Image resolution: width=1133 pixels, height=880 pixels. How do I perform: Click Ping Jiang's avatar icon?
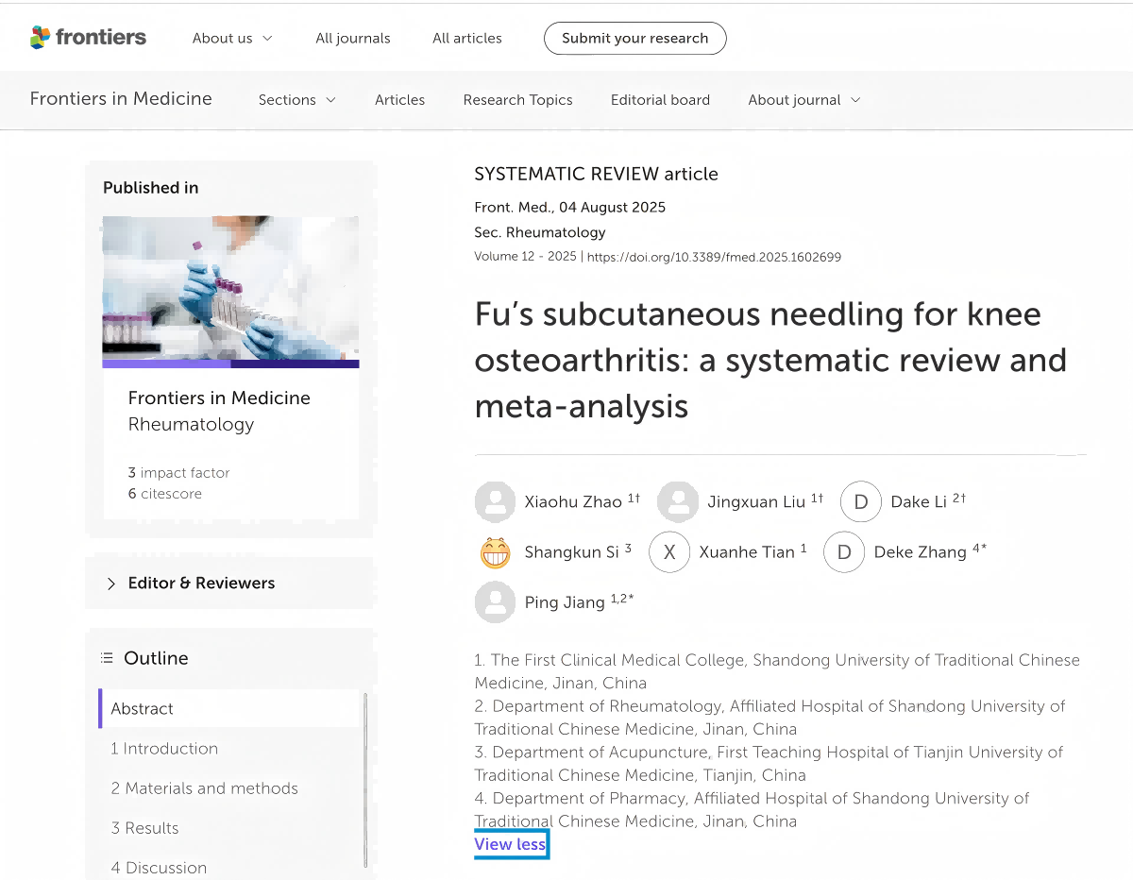coord(495,602)
